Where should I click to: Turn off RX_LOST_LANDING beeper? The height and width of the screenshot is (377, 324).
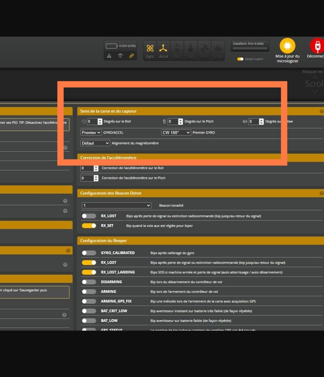89,272
